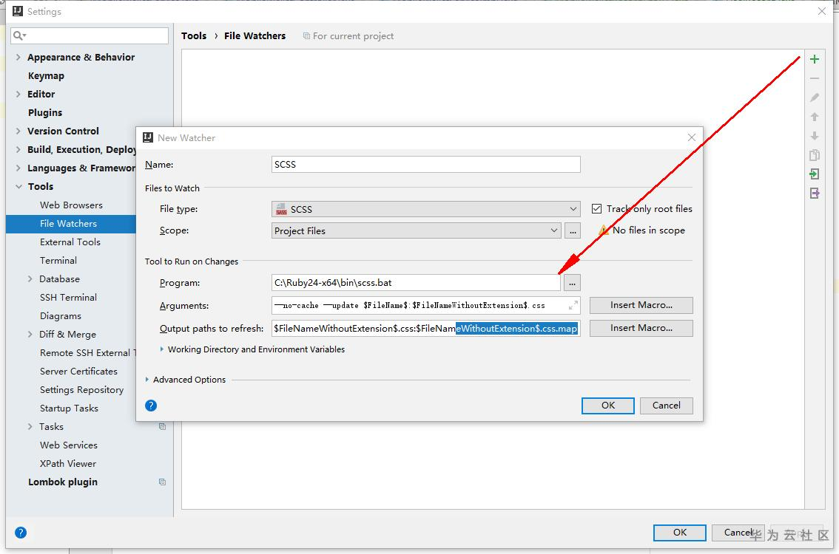Click OK in Settings window
The width and height of the screenshot is (839, 554).
coord(679,532)
